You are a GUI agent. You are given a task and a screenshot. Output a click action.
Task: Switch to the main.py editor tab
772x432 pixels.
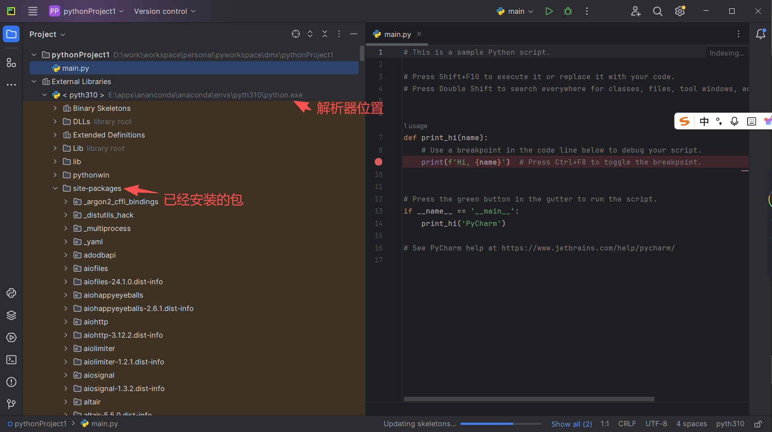pos(397,34)
